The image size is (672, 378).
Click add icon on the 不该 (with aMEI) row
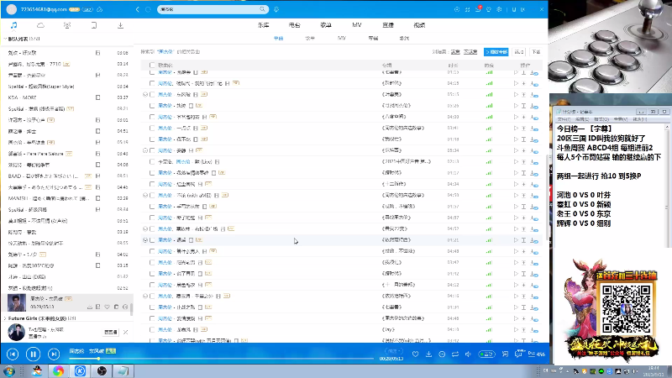(523, 196)
